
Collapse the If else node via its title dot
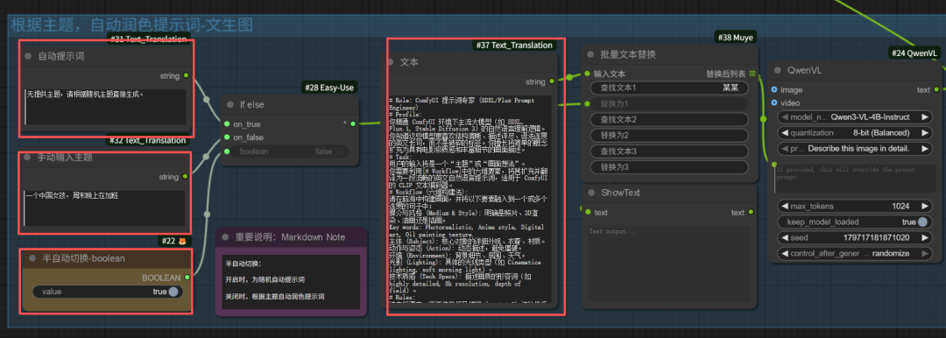(x=229, y=104)
